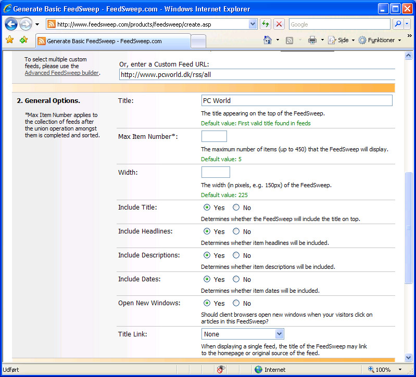Click the Max Item Number input field
This screenshot has width=416, height=377.
[214, 136]
